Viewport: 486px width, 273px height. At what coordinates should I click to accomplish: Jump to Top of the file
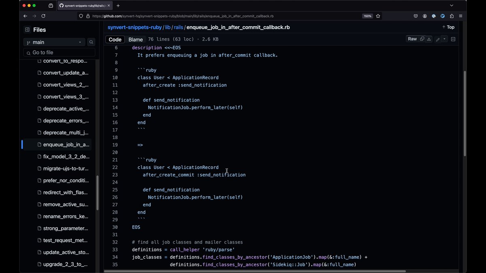pyautogui.click(x=448, y=27)
